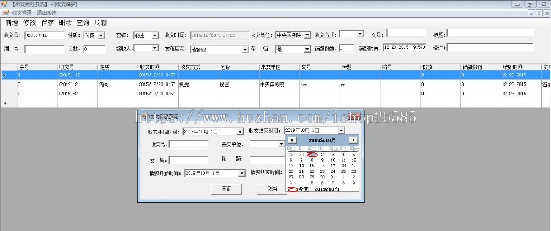Select day 31 in the calendar
551x231 pixels.
click(333, 177)
